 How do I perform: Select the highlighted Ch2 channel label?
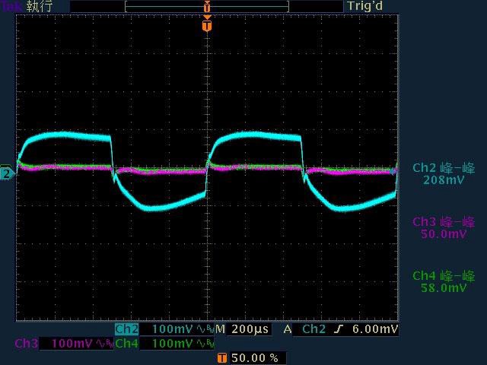pyautogui.click(x=126, y=329)
